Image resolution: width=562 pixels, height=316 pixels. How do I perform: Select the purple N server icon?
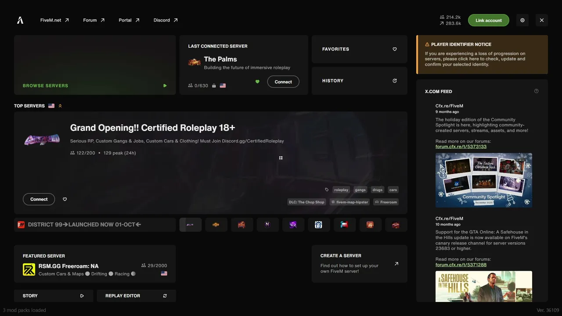267,225
